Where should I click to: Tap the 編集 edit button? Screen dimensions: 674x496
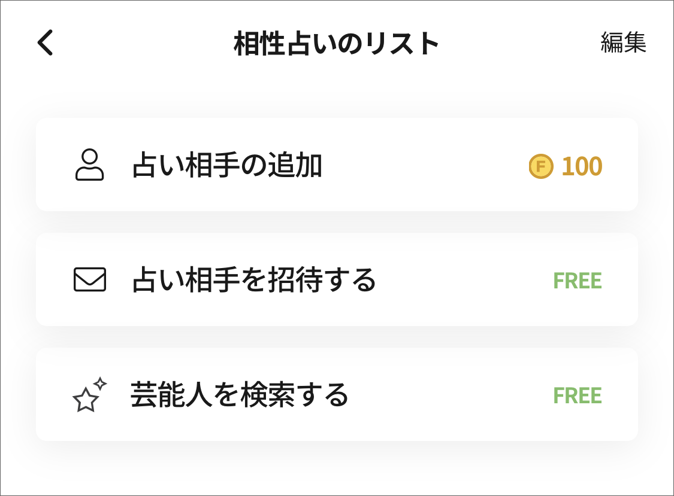click(x=623, y=43)
